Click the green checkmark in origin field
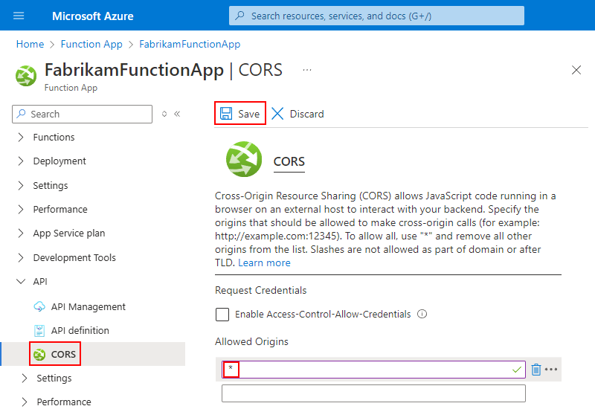595x409 pixels. pyautogui.click(x=516, y=370)
